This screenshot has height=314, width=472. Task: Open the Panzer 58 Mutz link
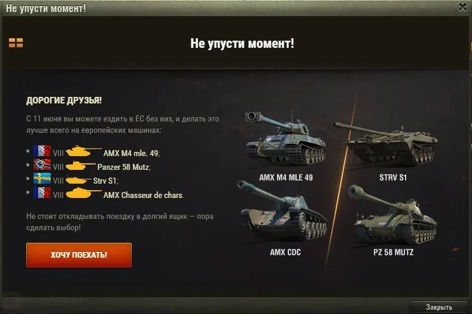[x=123, y=167]
